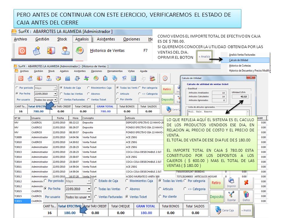Open the enlarged highlighted Analisis menu

point(82,39)
